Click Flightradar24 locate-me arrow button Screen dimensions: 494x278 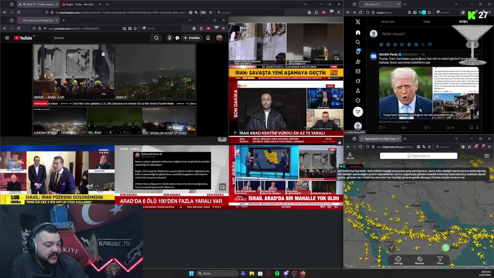click(x=391, y=247)
